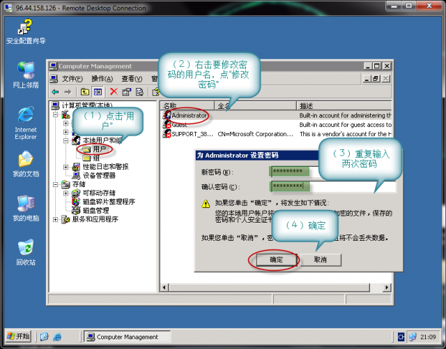Click the 21:09 clock in the tray
This screenshot has height=349, width=446.
pyautogui.click(x=428, y=337)
